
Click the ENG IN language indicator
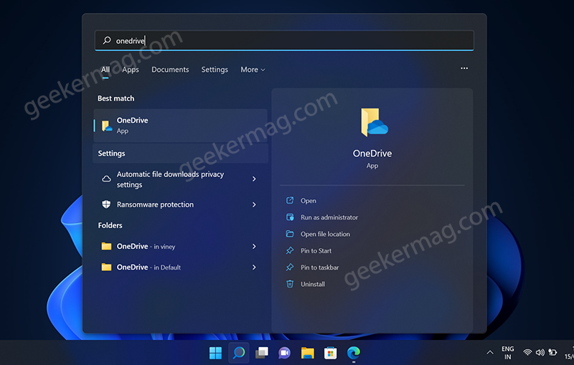(x=508, y=353)
